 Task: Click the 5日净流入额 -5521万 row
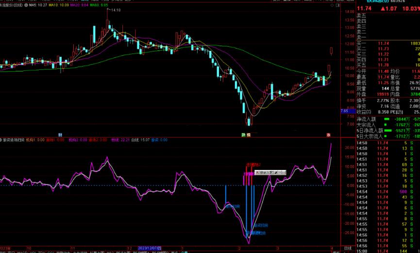click(x=388, y=131)
